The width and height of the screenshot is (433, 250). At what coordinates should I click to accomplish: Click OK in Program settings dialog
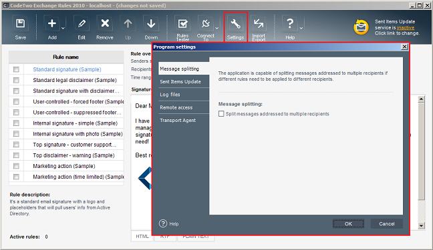tap(348, 224)
